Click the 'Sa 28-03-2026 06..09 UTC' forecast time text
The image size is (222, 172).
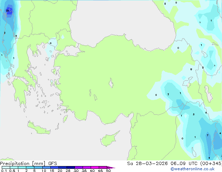pos(162,164)
